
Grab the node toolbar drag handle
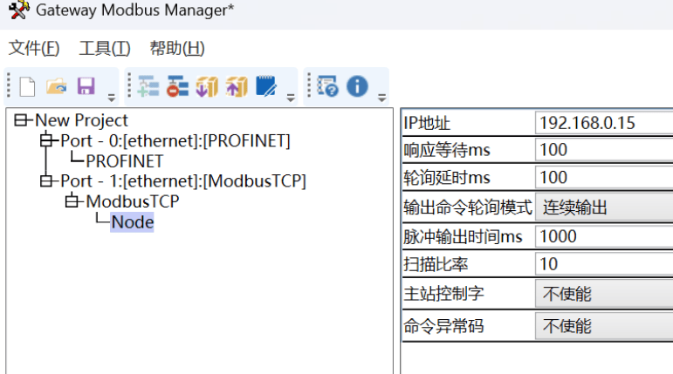click(129, 85)
